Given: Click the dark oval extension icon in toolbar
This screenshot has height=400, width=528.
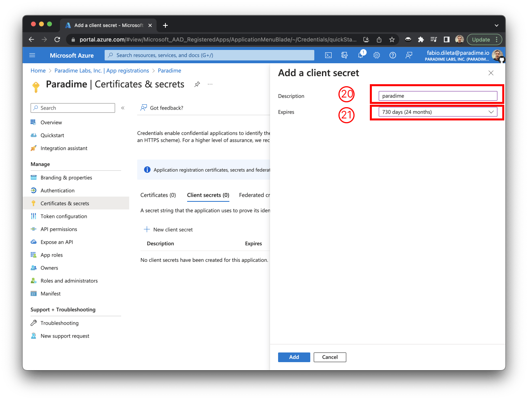Looking at the screenshot, I should pyautogui.click(x=408, y=39).
